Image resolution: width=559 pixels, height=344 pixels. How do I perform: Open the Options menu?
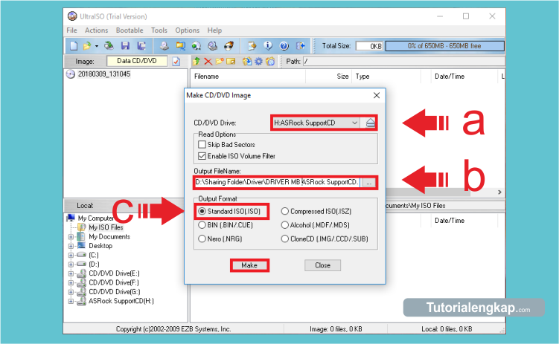coord(187,30)
